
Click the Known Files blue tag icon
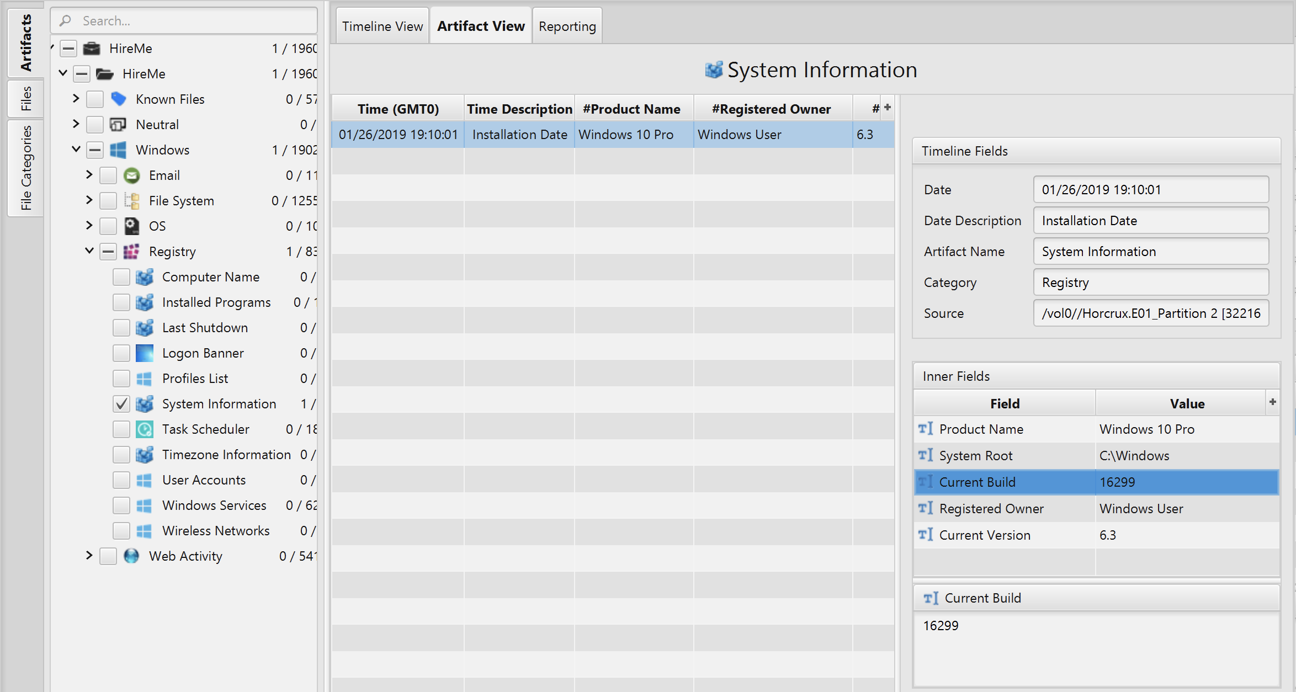119,99
